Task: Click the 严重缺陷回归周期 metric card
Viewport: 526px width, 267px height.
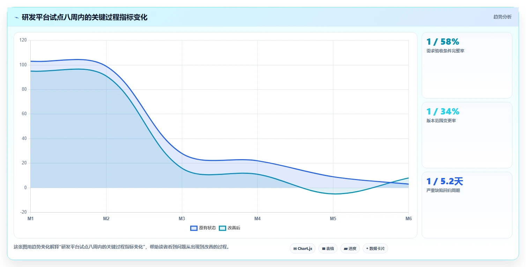Action: (x=467, y=205)
